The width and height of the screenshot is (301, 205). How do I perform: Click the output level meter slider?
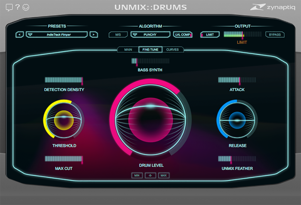(243, 34)
